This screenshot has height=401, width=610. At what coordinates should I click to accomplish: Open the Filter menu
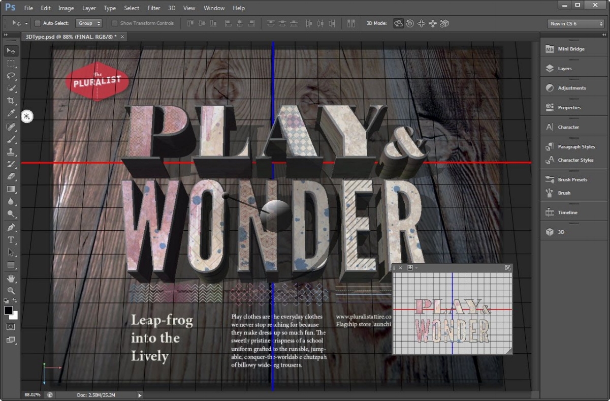pos(153,8)
